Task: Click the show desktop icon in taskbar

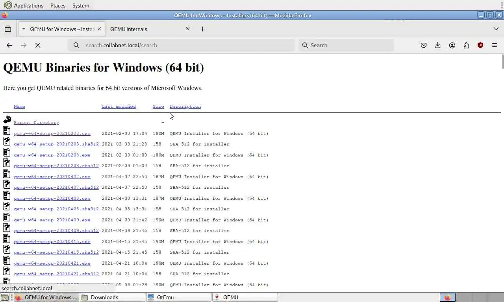Action: pyautogui.click(x=5, y=297)
